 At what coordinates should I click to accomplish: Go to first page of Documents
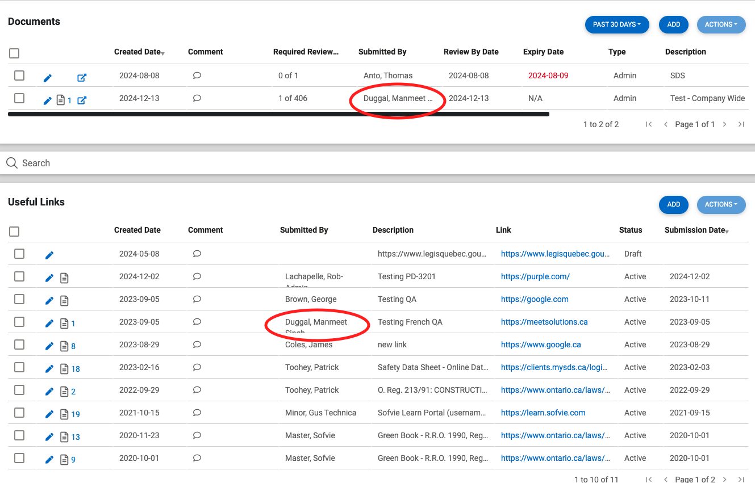[649, 124]
